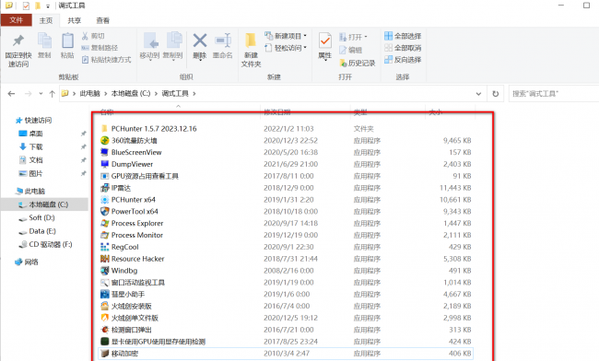
Task: Select the Process Monitor file icon
Action: coord(105,235)
